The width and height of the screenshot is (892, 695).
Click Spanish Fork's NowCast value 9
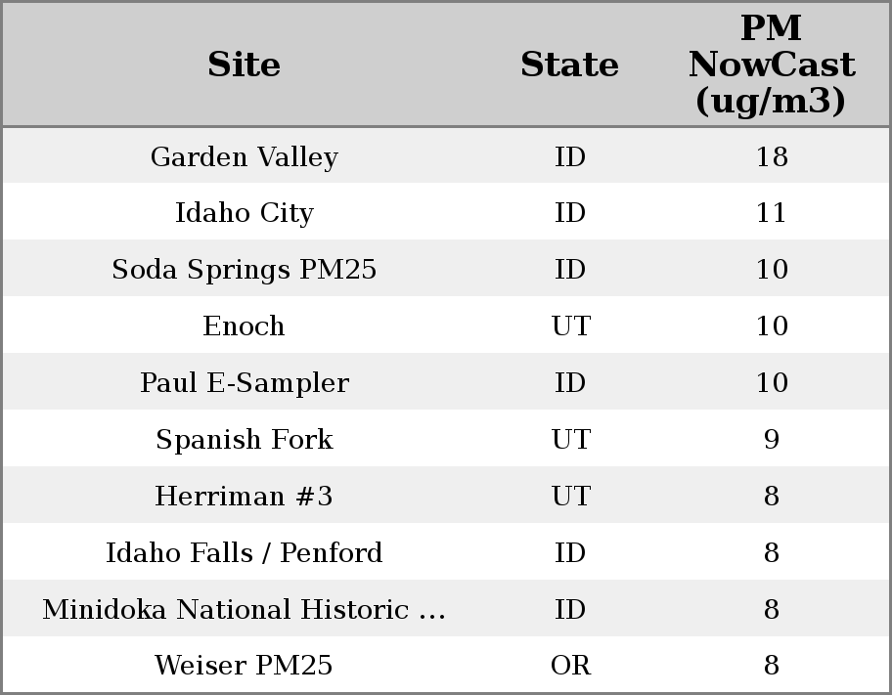click(771, 440)
